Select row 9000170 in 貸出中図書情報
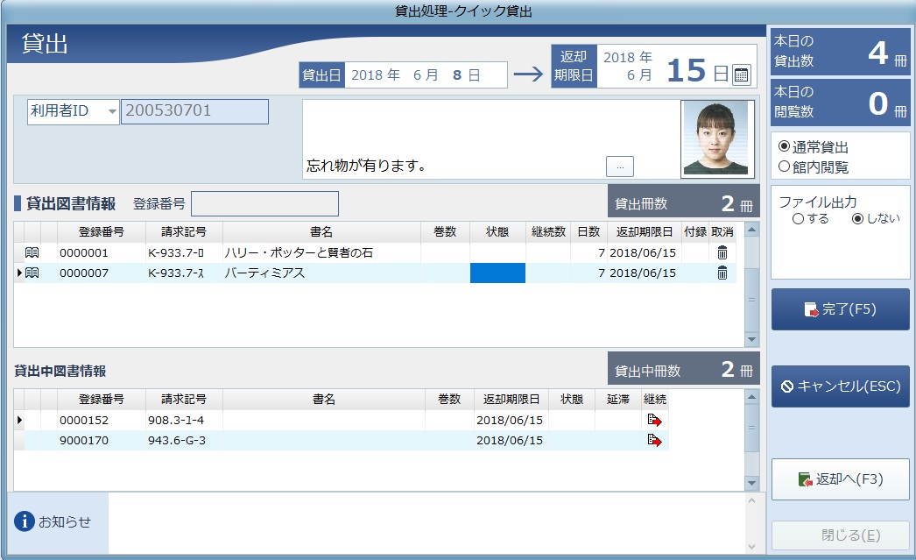The width and height of the screenshot is (916, 560). tap(342, 440)
